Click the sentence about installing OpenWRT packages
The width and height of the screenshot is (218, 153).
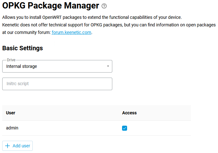(x=92, y=17)
